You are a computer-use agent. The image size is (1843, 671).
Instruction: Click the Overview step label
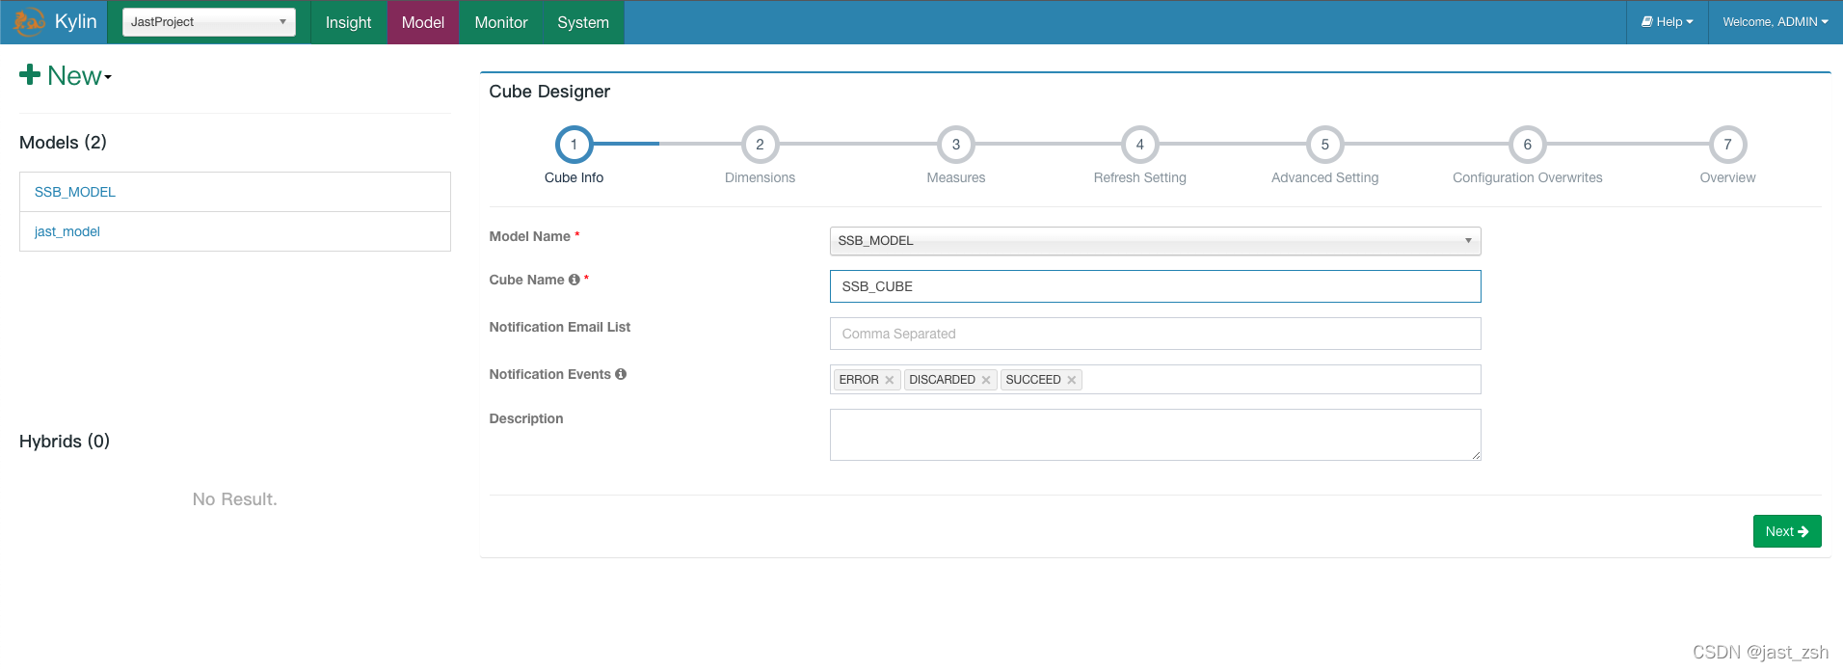[1727, 177]
